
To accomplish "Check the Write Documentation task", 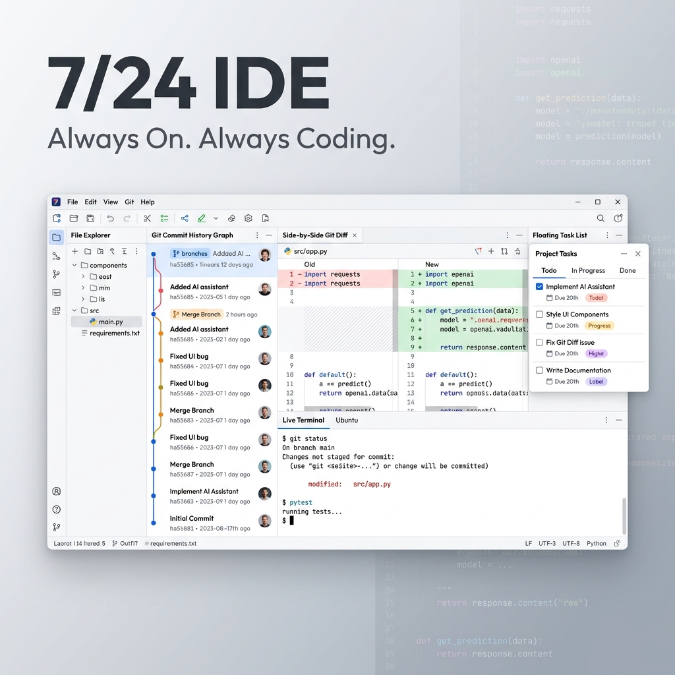I will pyautogui.click(x=539, y=370).
